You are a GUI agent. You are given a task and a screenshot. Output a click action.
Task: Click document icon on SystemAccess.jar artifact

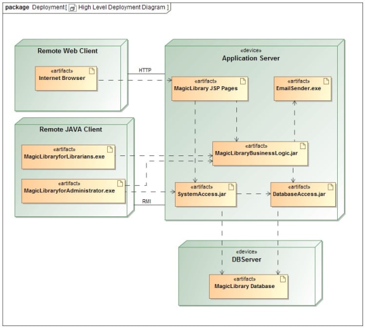click(x=231, y=187)
